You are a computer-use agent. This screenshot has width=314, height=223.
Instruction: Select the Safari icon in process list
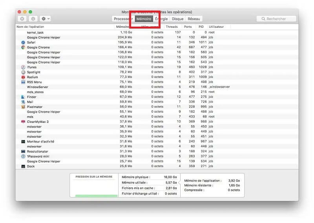pyautogui.click(x=23, y=42)
